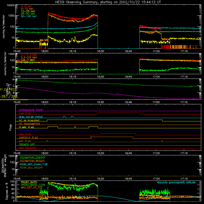The width and height of the screenshot is (204, 204).
Task: Select the FLARE_FLAG label
Action: tap(27, 127)
